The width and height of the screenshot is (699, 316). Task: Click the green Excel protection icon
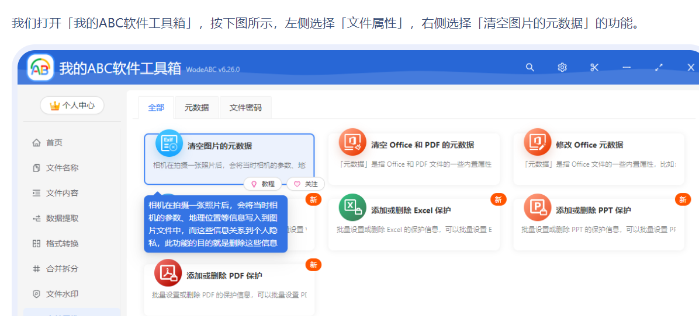pos(352,208)
